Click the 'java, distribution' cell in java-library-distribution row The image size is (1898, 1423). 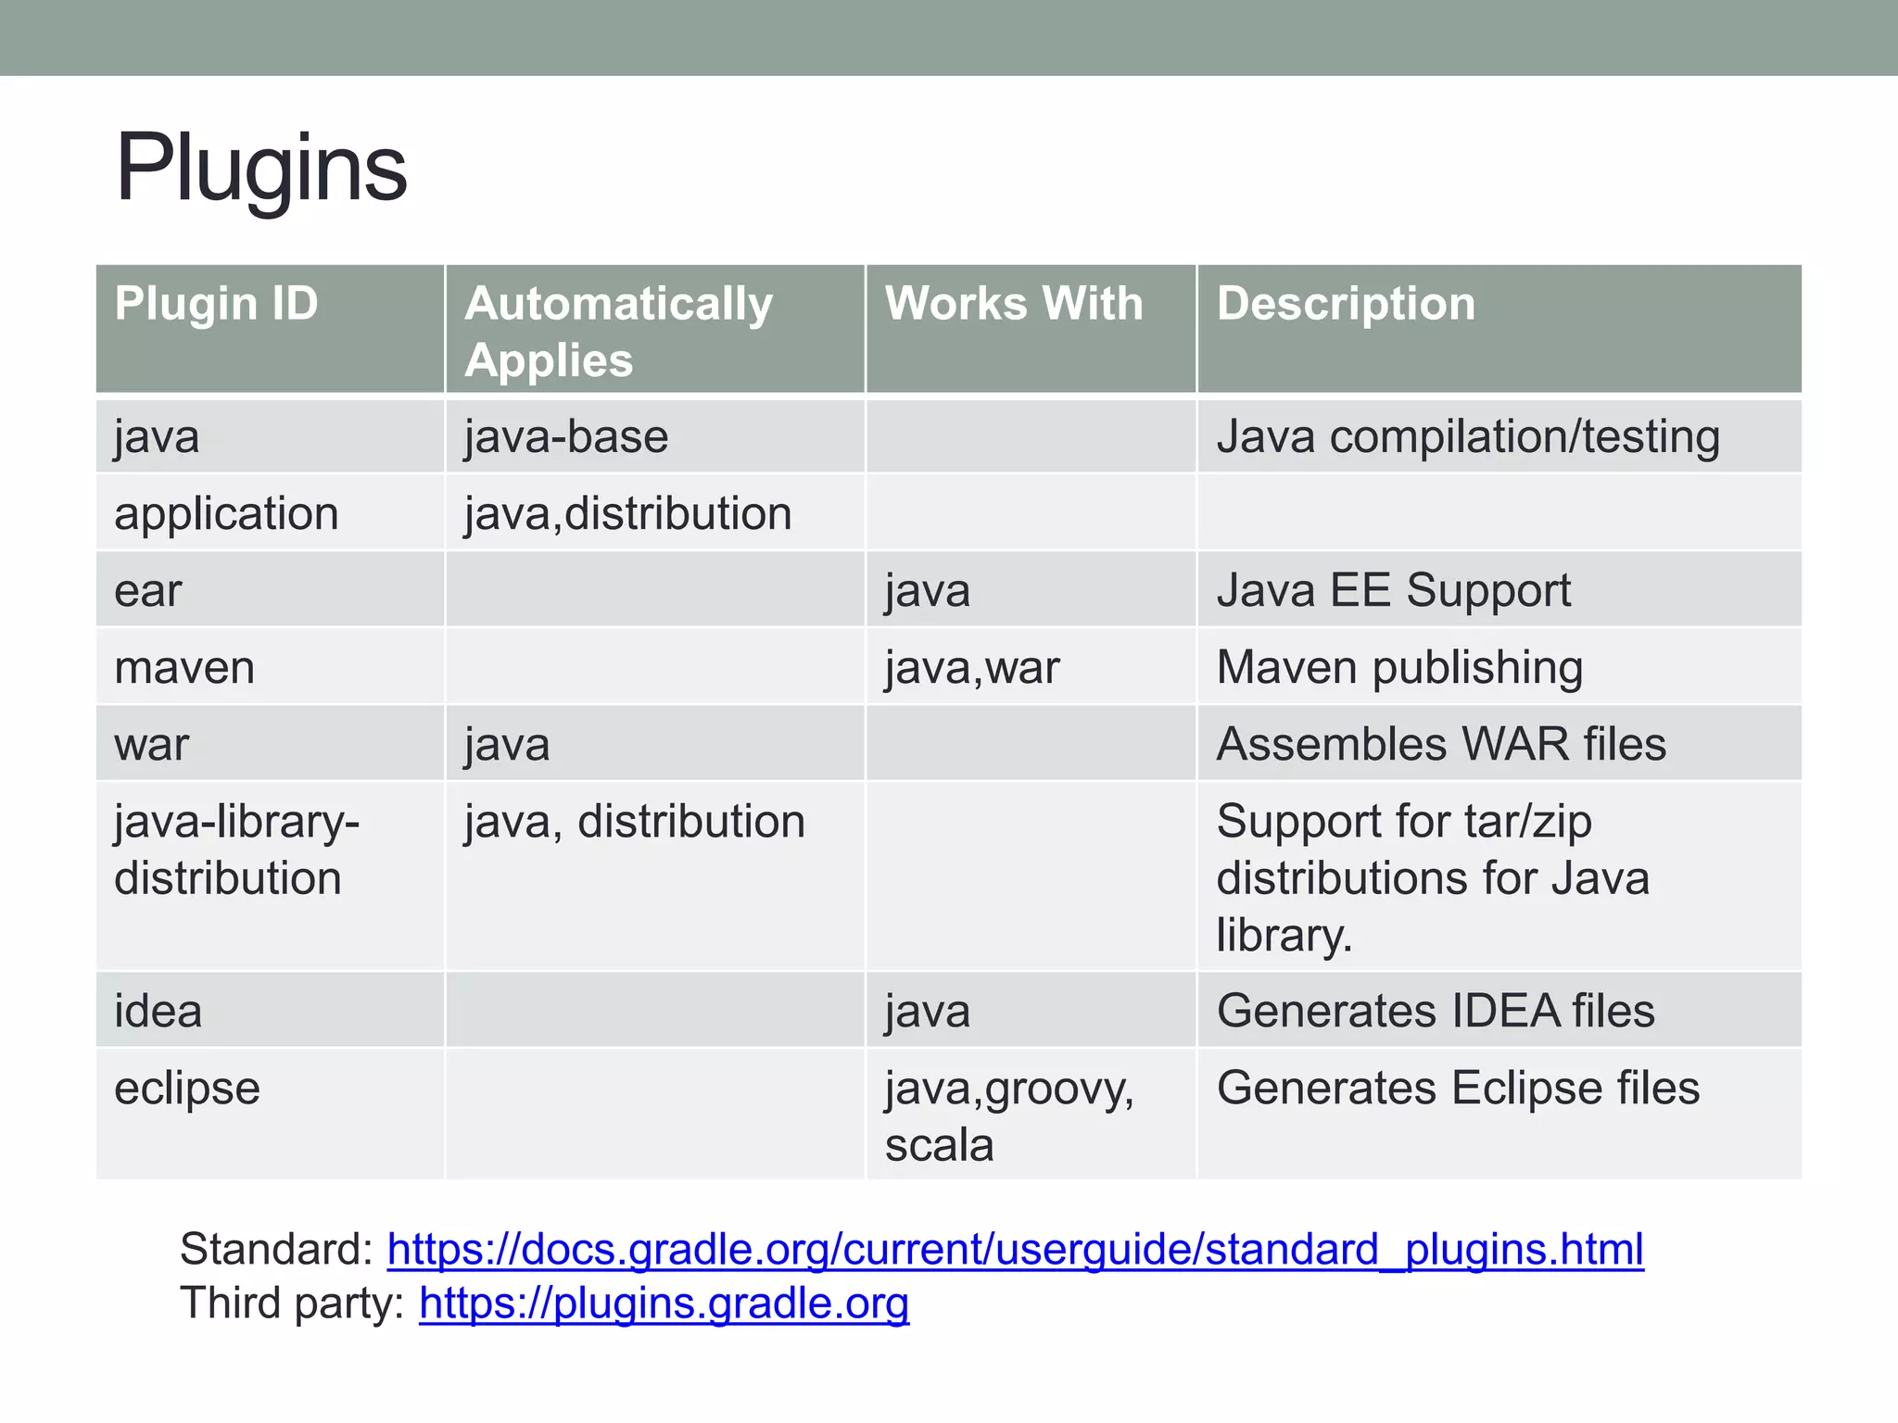tap(655, 877)
